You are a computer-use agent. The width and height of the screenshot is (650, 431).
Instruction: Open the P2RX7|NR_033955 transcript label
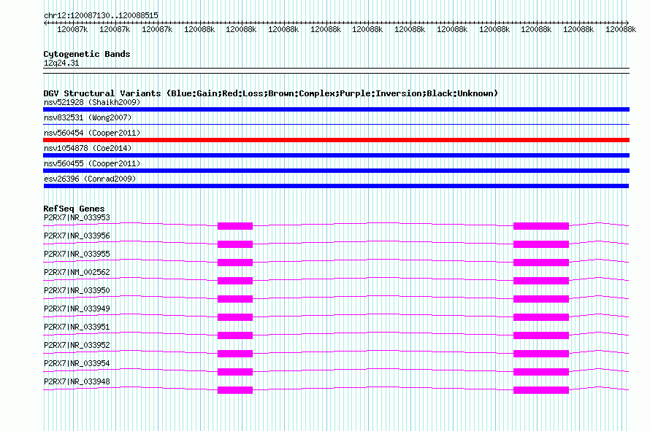(x=77, y=254)
